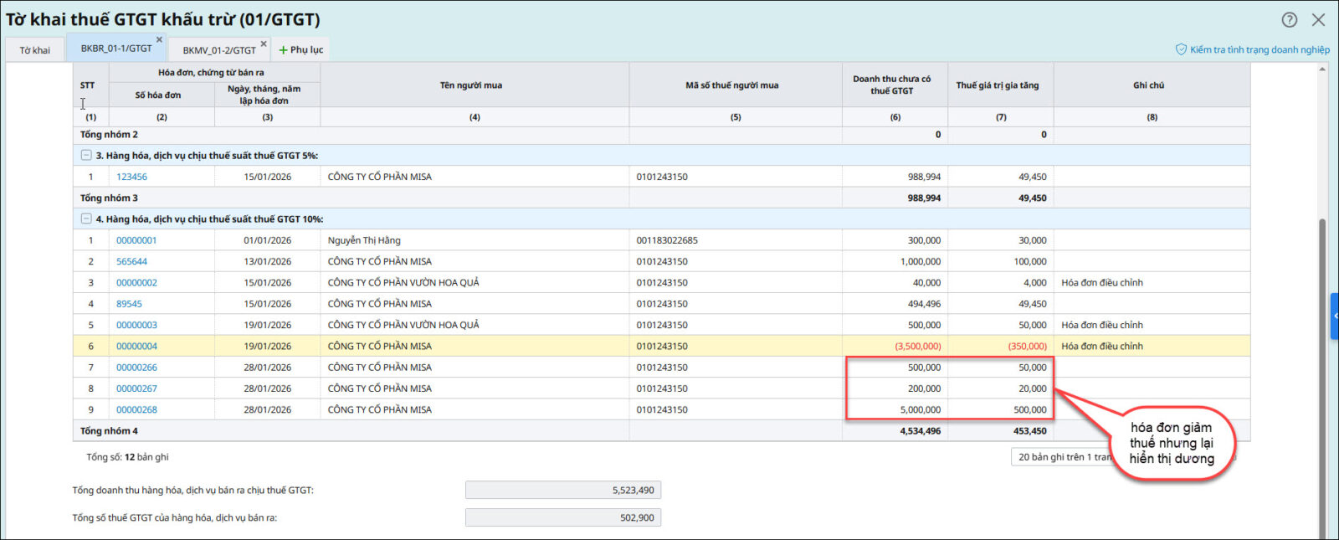
Task: Open invoice number 565644
Action: (x=131, y=261)
